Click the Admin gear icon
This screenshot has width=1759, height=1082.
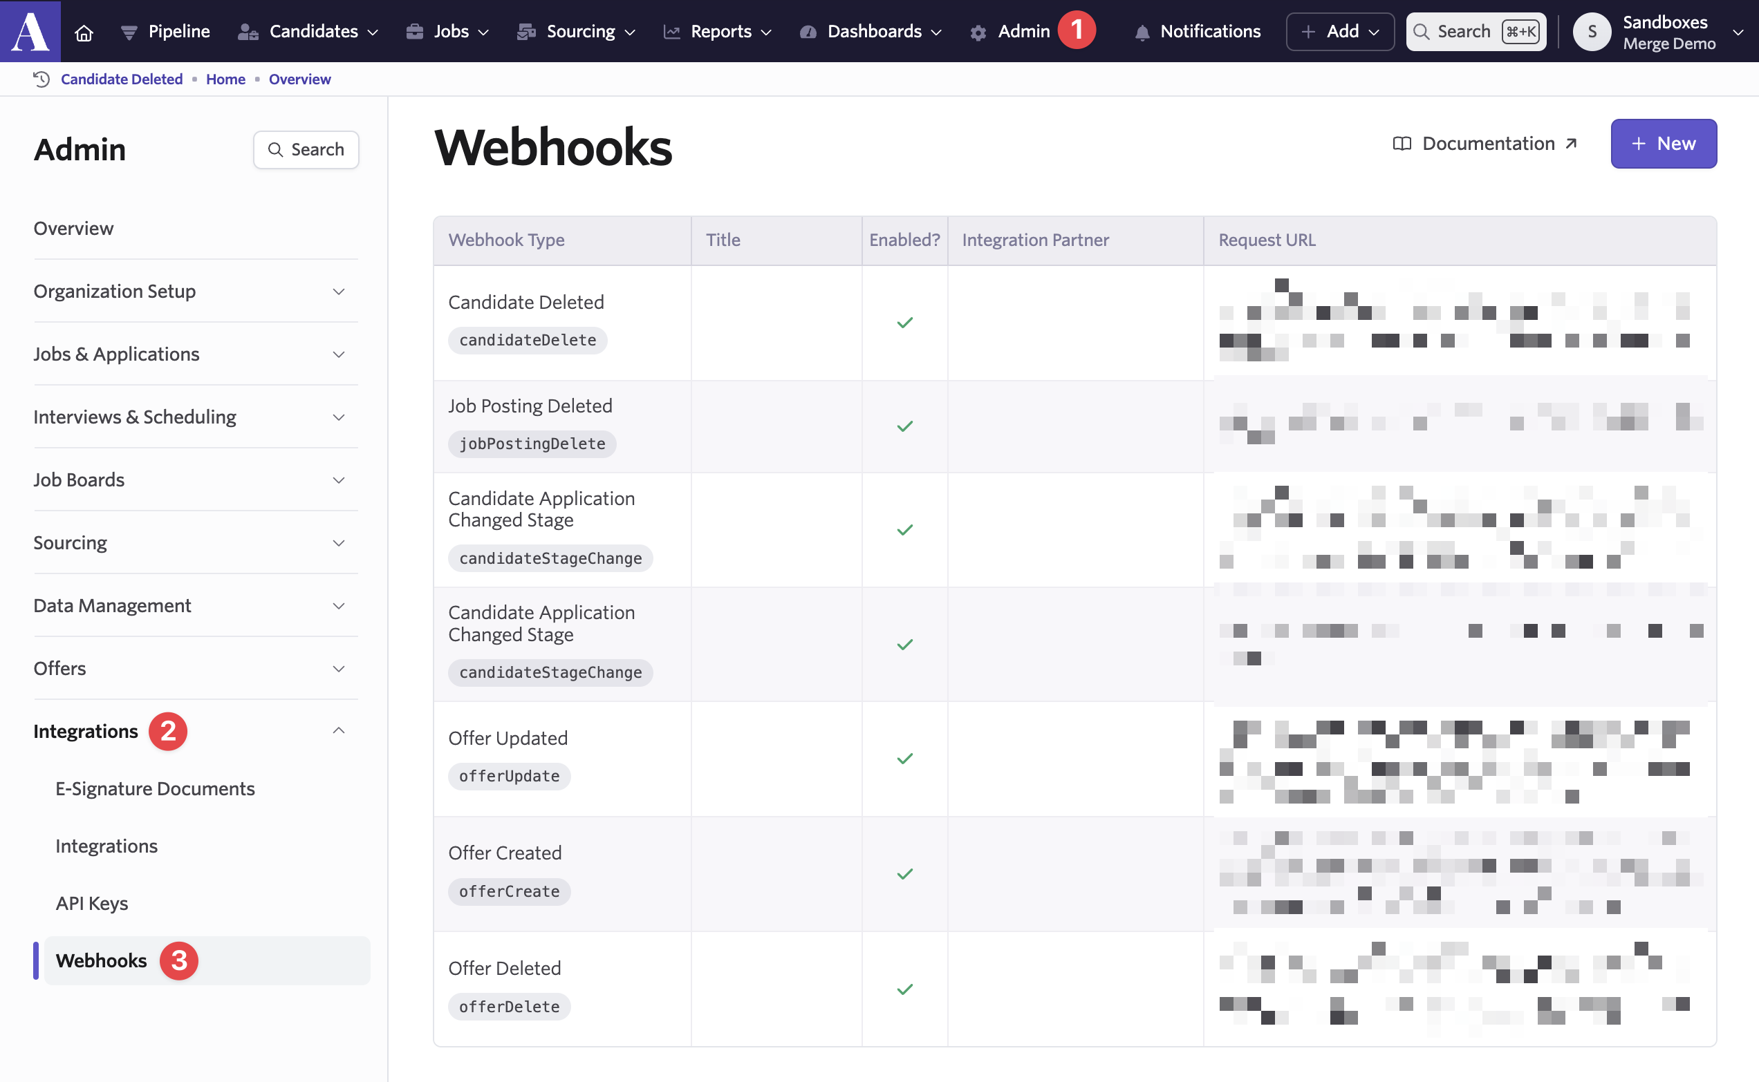pos(978,32)
